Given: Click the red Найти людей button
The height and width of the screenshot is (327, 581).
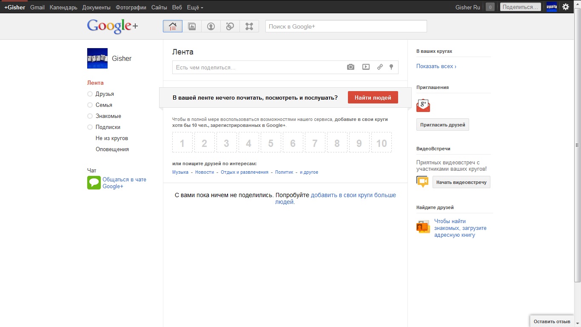Looking at the screenshot, I should 373,98.
